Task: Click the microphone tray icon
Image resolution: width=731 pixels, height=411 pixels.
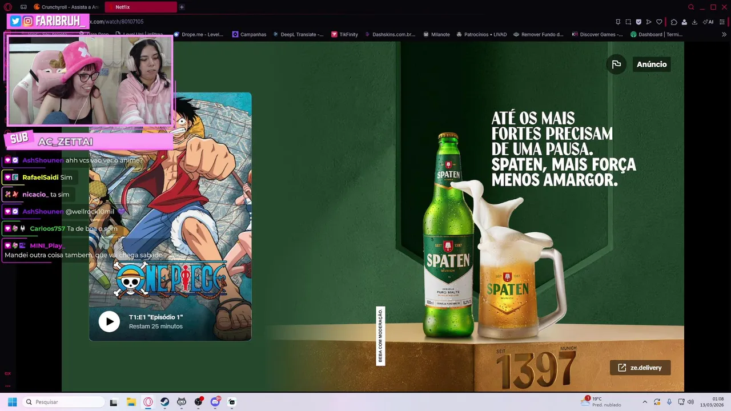Action: tap(669, 402)
